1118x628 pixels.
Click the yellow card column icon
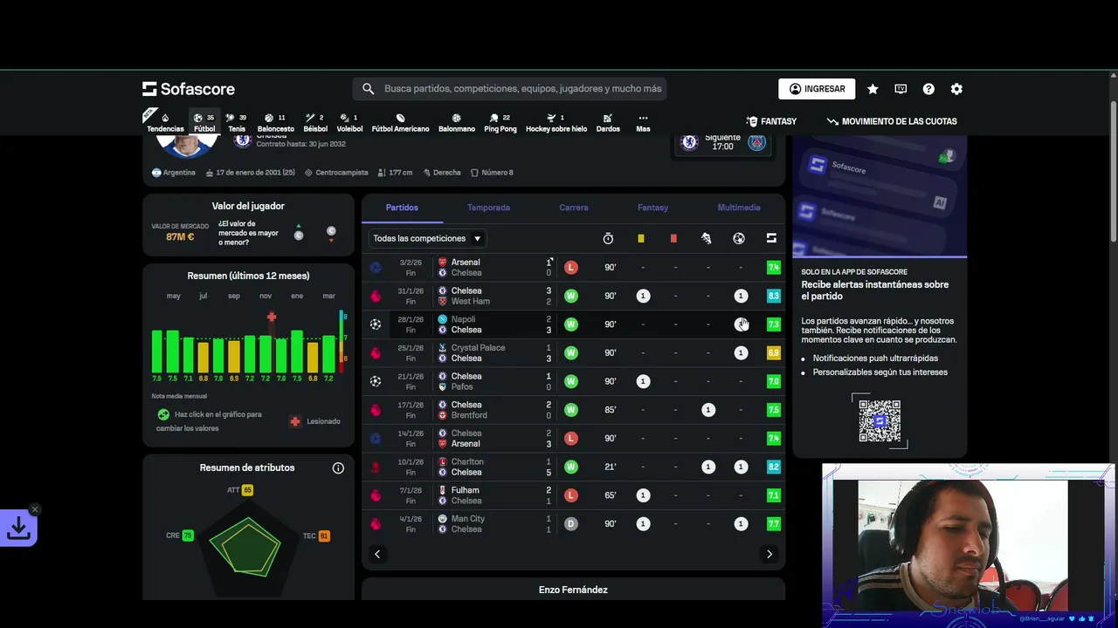[641, 238]
